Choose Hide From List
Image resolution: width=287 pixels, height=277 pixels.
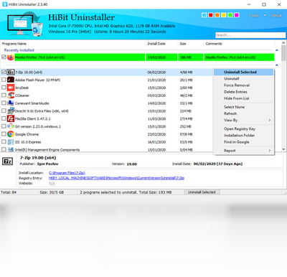click(x=243, y=98)
